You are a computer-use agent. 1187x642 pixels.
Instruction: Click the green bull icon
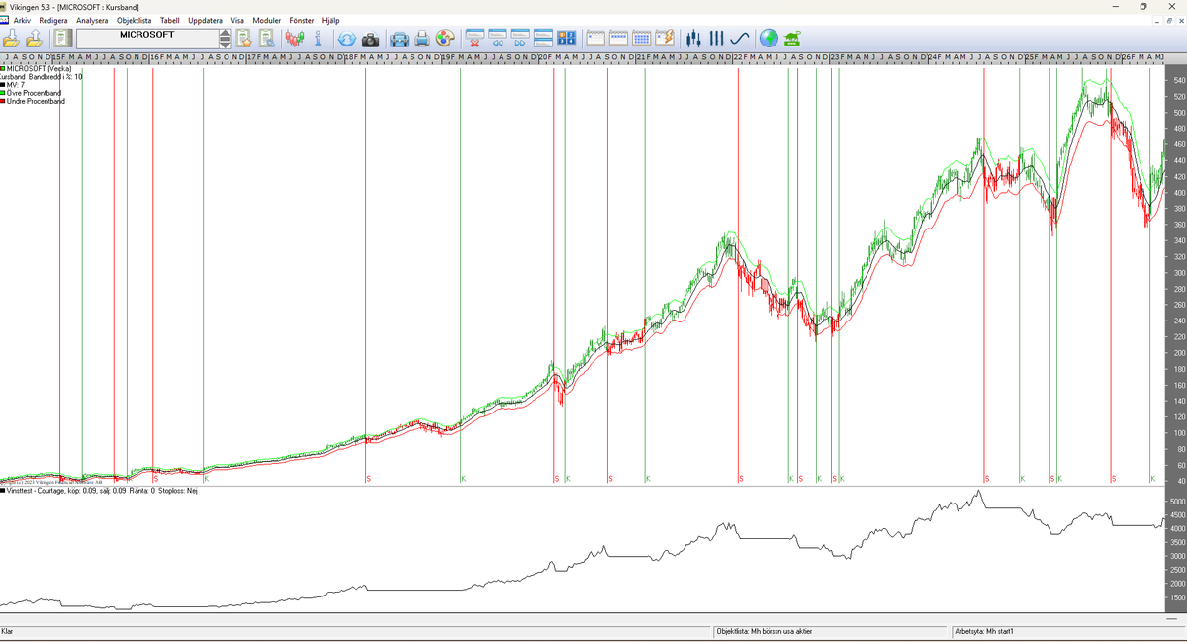(792, 39)
